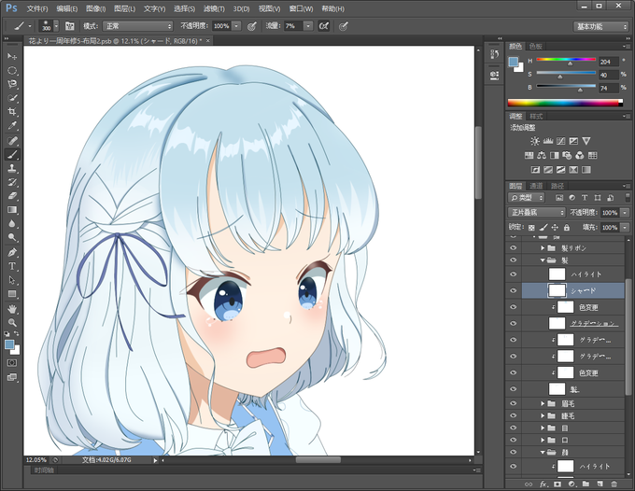Select the Path Selection tool

click(x=12, y=280)
